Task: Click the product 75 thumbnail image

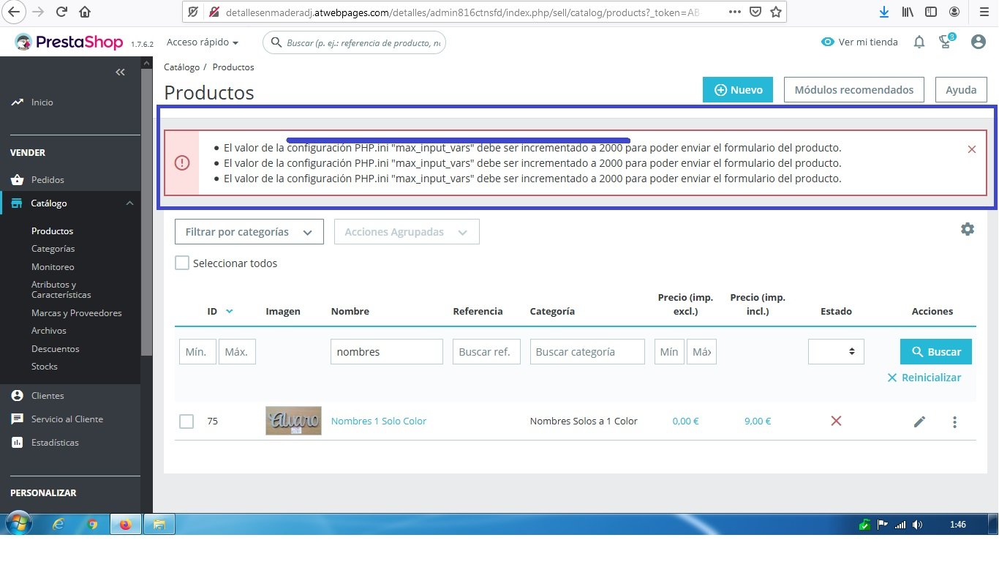Action: click(293, 421)
